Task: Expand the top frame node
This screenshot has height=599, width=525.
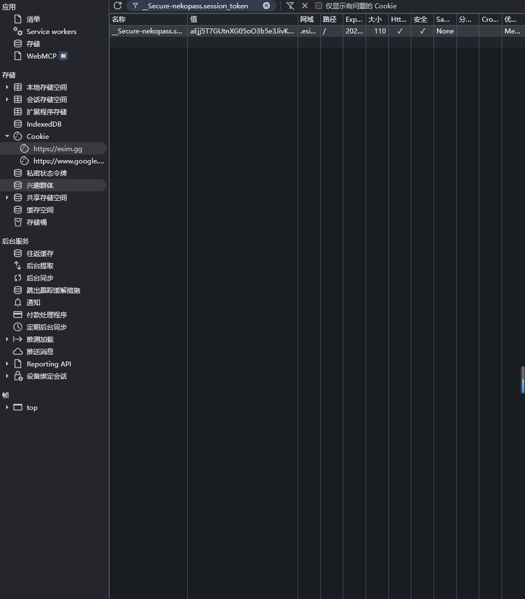Action: (7, 407)
